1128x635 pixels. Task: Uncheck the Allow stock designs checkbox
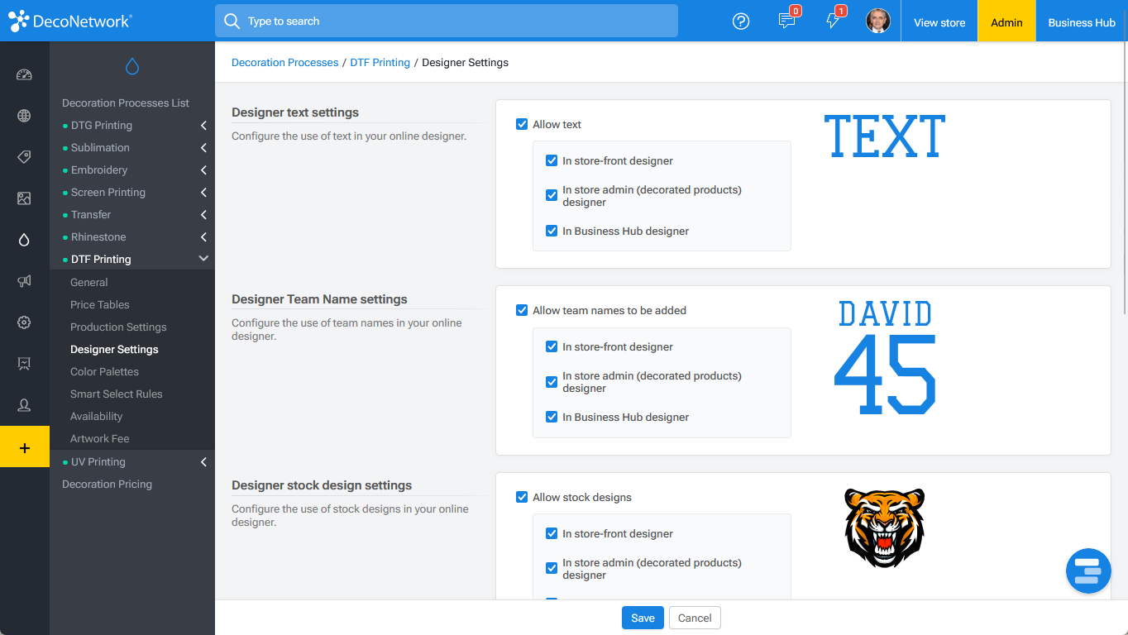(522, 497)
